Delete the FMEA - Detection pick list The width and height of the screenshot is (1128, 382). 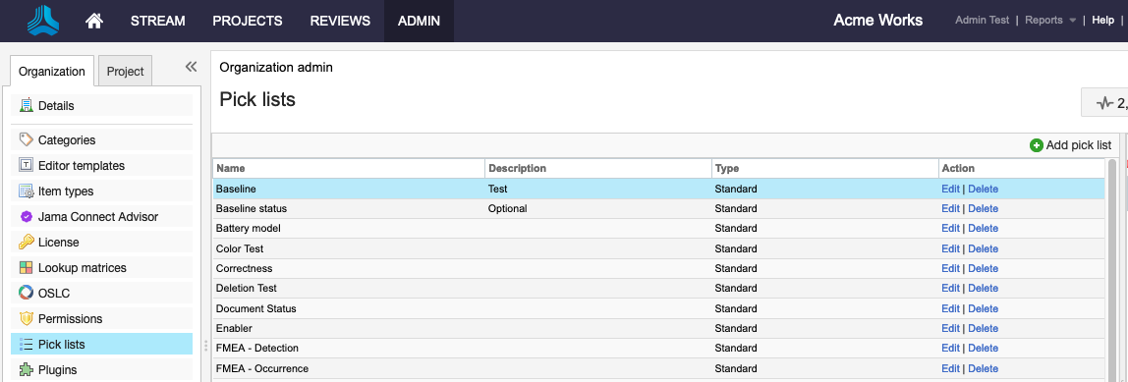click(983, 348)
